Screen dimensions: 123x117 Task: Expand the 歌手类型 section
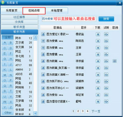pyautogui.click(x=19, y=27)
